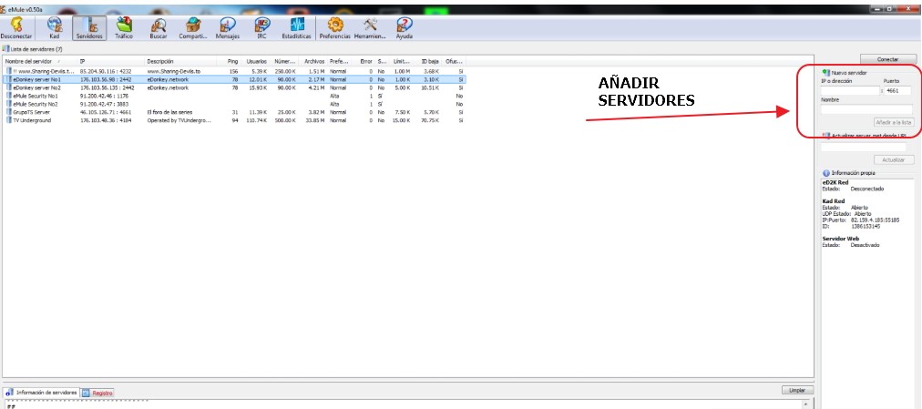This screenshot has height=409, width=922.
Task: Sort list by Usuarios column header
Action: 256,61
